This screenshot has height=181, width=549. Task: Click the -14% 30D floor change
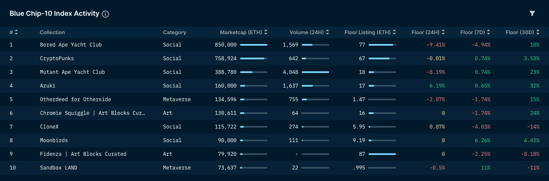tap(533, 127)
